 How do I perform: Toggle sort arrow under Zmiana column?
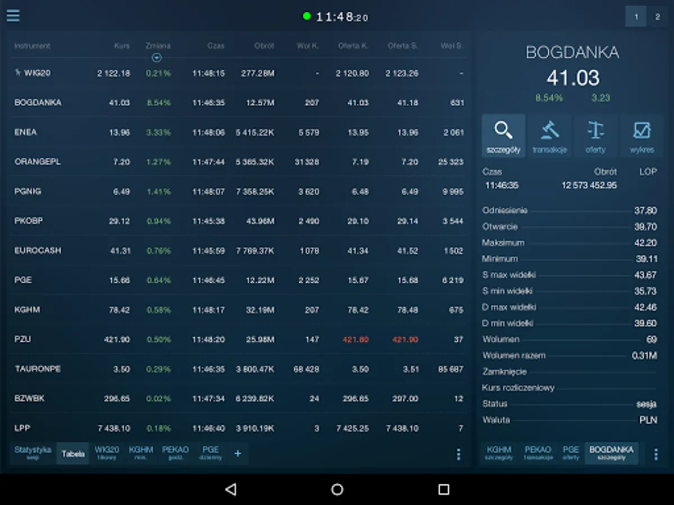pyautogui.click(x=157, y=57)
